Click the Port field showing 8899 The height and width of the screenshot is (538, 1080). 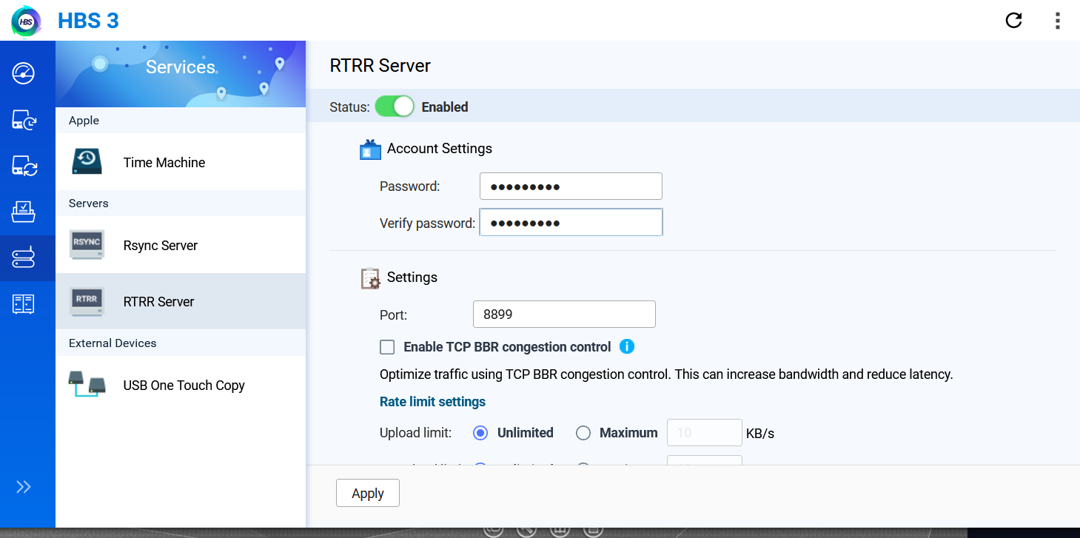[x=564, y=314]
